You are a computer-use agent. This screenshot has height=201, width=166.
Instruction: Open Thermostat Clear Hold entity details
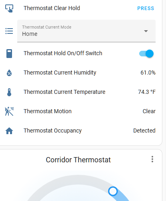tap(52, 8)
